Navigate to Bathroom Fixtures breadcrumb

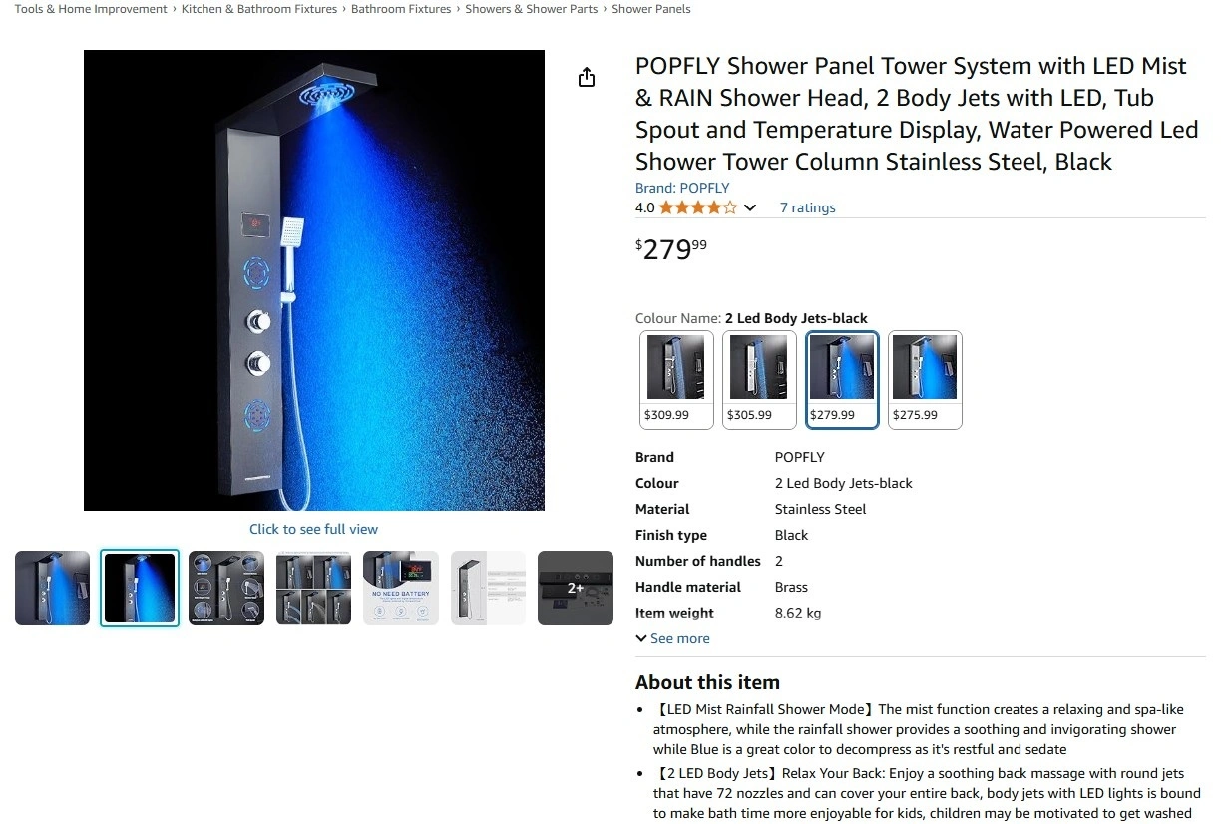tap(401, 9)
